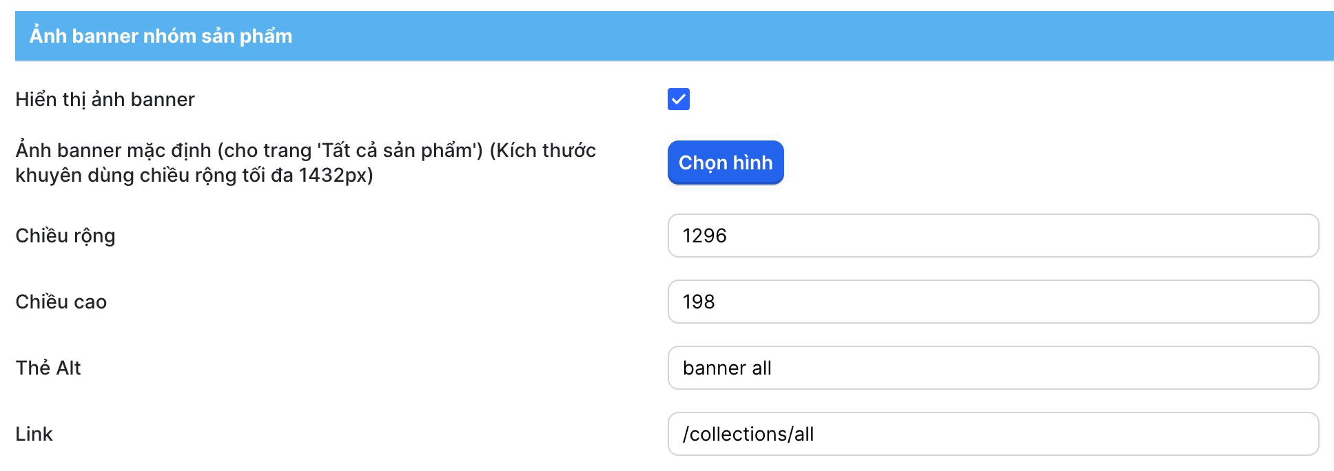Image resolution: width=1334 pixels, height=471 pixels.
Task: Click the 'Hiển thị ảnh banner' label text
Action: (x=105, y=99)
